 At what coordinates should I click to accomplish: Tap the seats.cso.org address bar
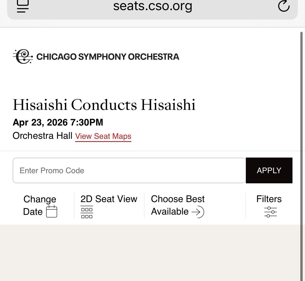152,6
